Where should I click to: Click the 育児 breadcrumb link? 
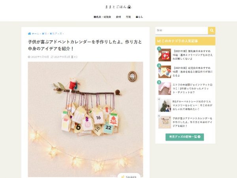coord(44,34)
